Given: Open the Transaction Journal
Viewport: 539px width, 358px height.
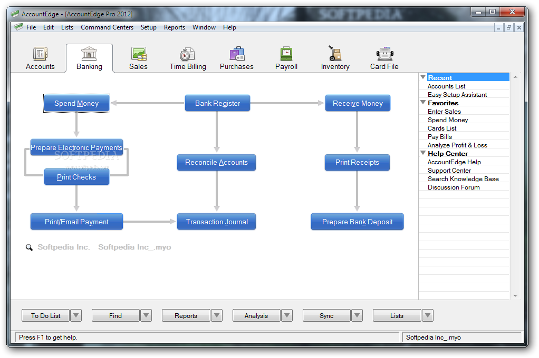Looking at the screenshot, I should point(217,222).
